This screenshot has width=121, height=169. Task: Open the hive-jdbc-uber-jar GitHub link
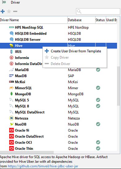click(x=43, y=166)
